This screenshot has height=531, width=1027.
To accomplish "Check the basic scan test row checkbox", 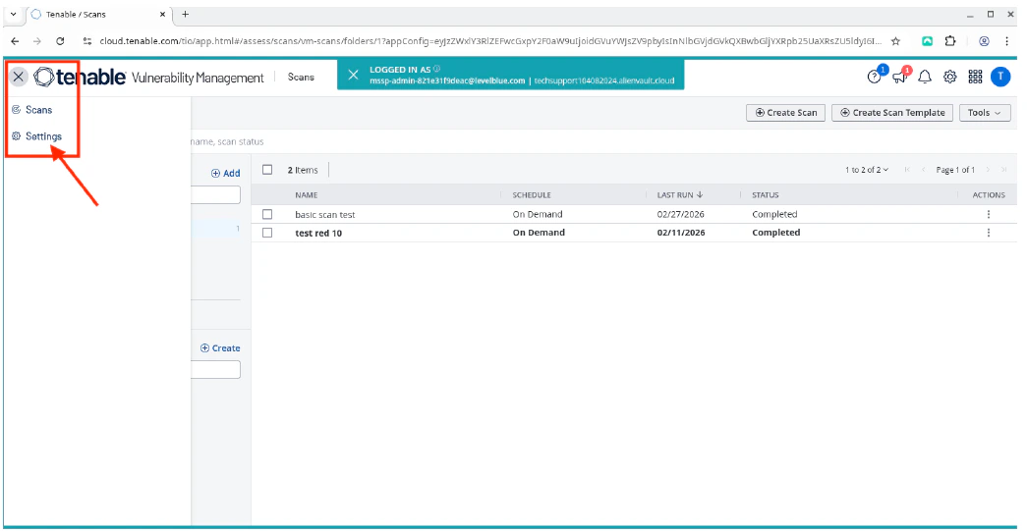I will (267, 214).
